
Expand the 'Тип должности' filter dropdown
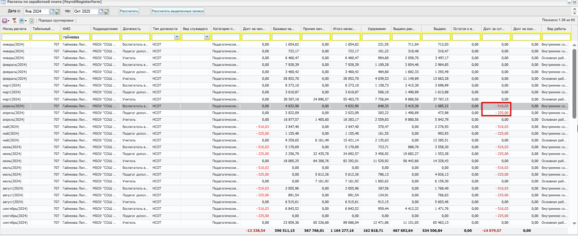(x=176, y=37)
